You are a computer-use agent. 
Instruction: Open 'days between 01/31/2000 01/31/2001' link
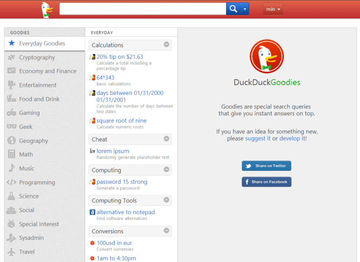coord(130,96)
